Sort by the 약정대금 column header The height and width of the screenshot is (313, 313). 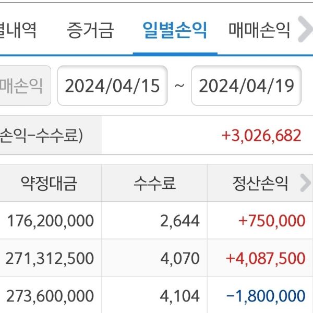click(x=49, y=183)
